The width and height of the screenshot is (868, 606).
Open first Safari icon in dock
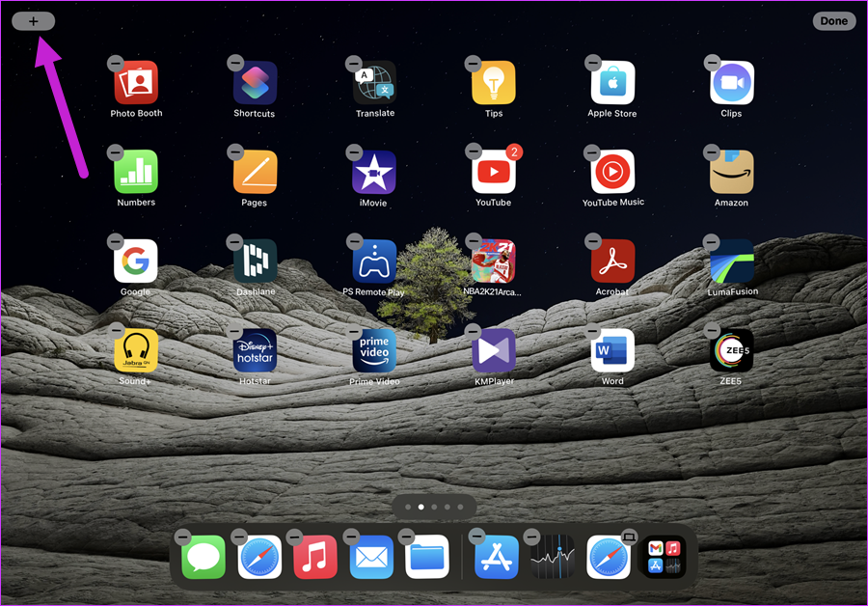259,557
